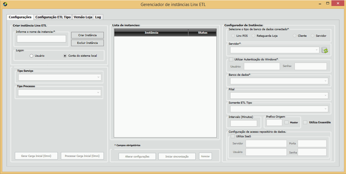Choose the Linx POS database type
346x174 pixels.
coord(233,36)
